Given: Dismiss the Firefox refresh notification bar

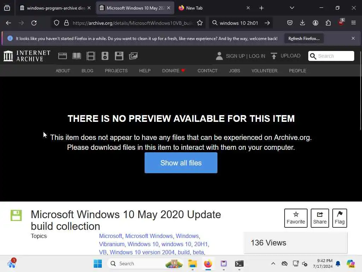Looking at the screenshot, I should [x=353, y=38].
